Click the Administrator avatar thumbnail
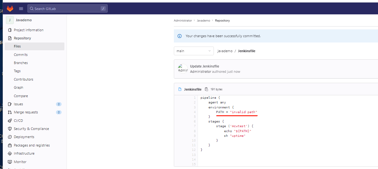 (x=183, y=69)
